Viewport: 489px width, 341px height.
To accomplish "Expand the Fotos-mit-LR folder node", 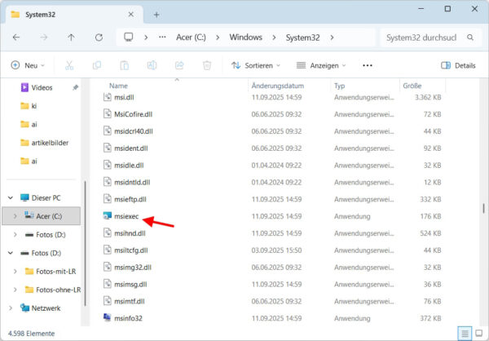I will 15,272.
